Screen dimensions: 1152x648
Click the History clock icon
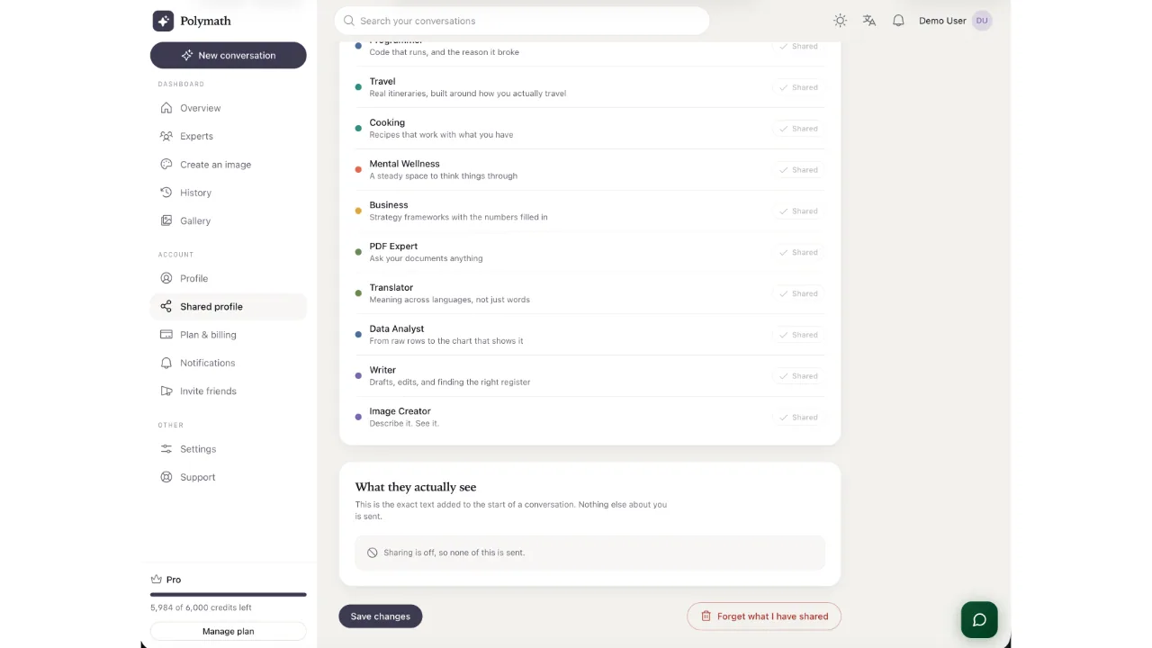coord(166,193)
